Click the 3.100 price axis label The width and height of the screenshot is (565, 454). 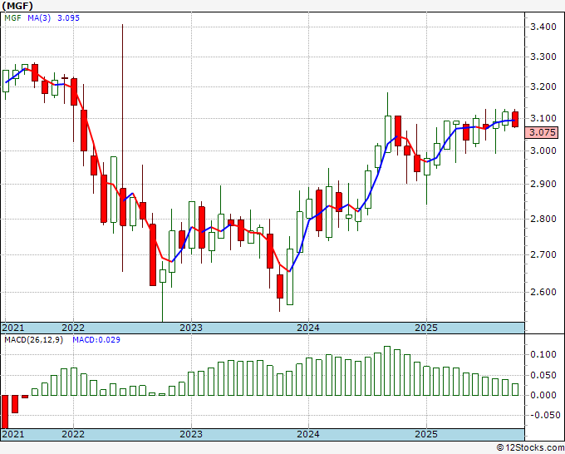click(543, 118)
